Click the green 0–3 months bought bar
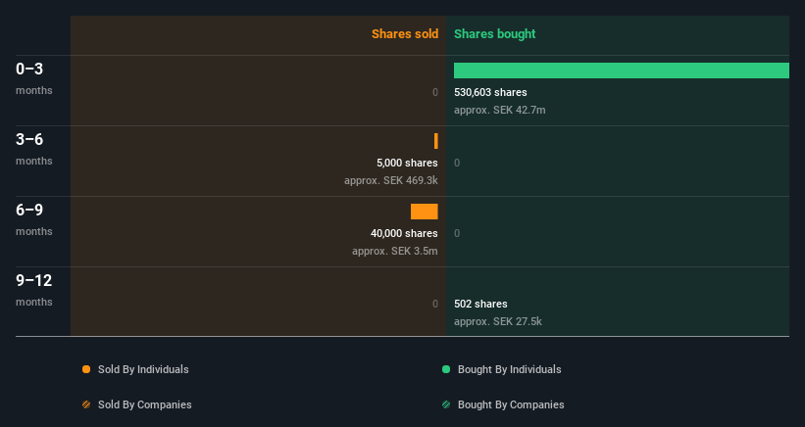Image resolution: width=805 pixels, height=427 pixels. pyautogui.click(x=622, y=71)
